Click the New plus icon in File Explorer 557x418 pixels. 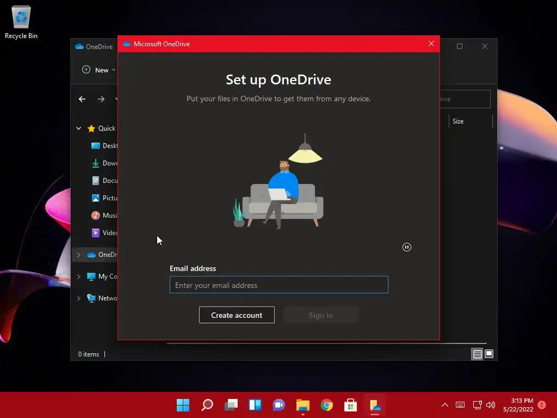86,70
